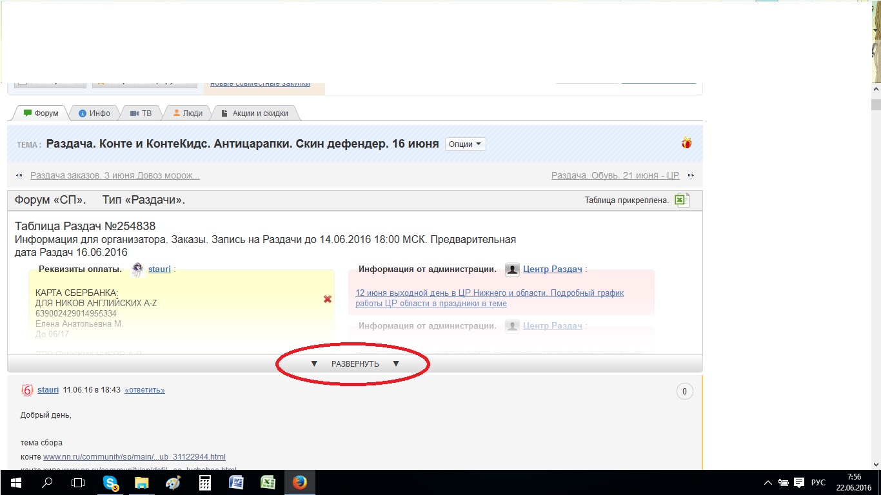The height and width of the screenshot is (495, 881).
Task: Click the arrow icon before Раздача заказов link
Action: pyautogui.click(x=20, y=175)
